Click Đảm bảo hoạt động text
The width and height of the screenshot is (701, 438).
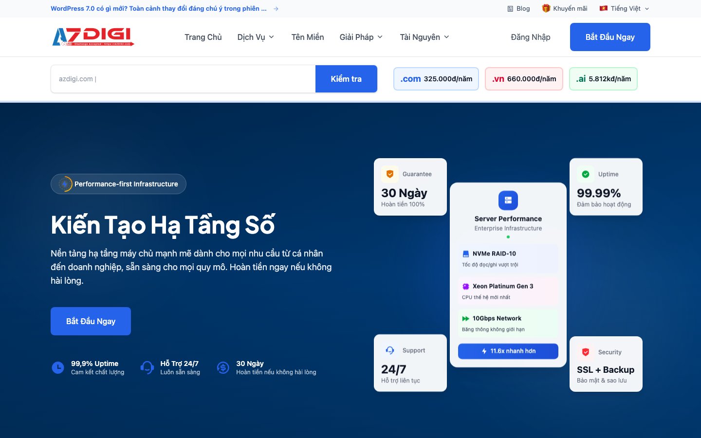(x=604, y=204)
